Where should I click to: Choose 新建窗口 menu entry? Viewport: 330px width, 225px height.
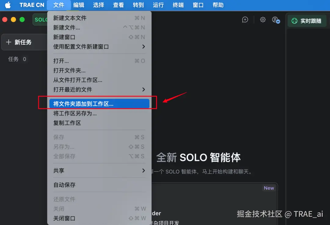tap(99, 37)
